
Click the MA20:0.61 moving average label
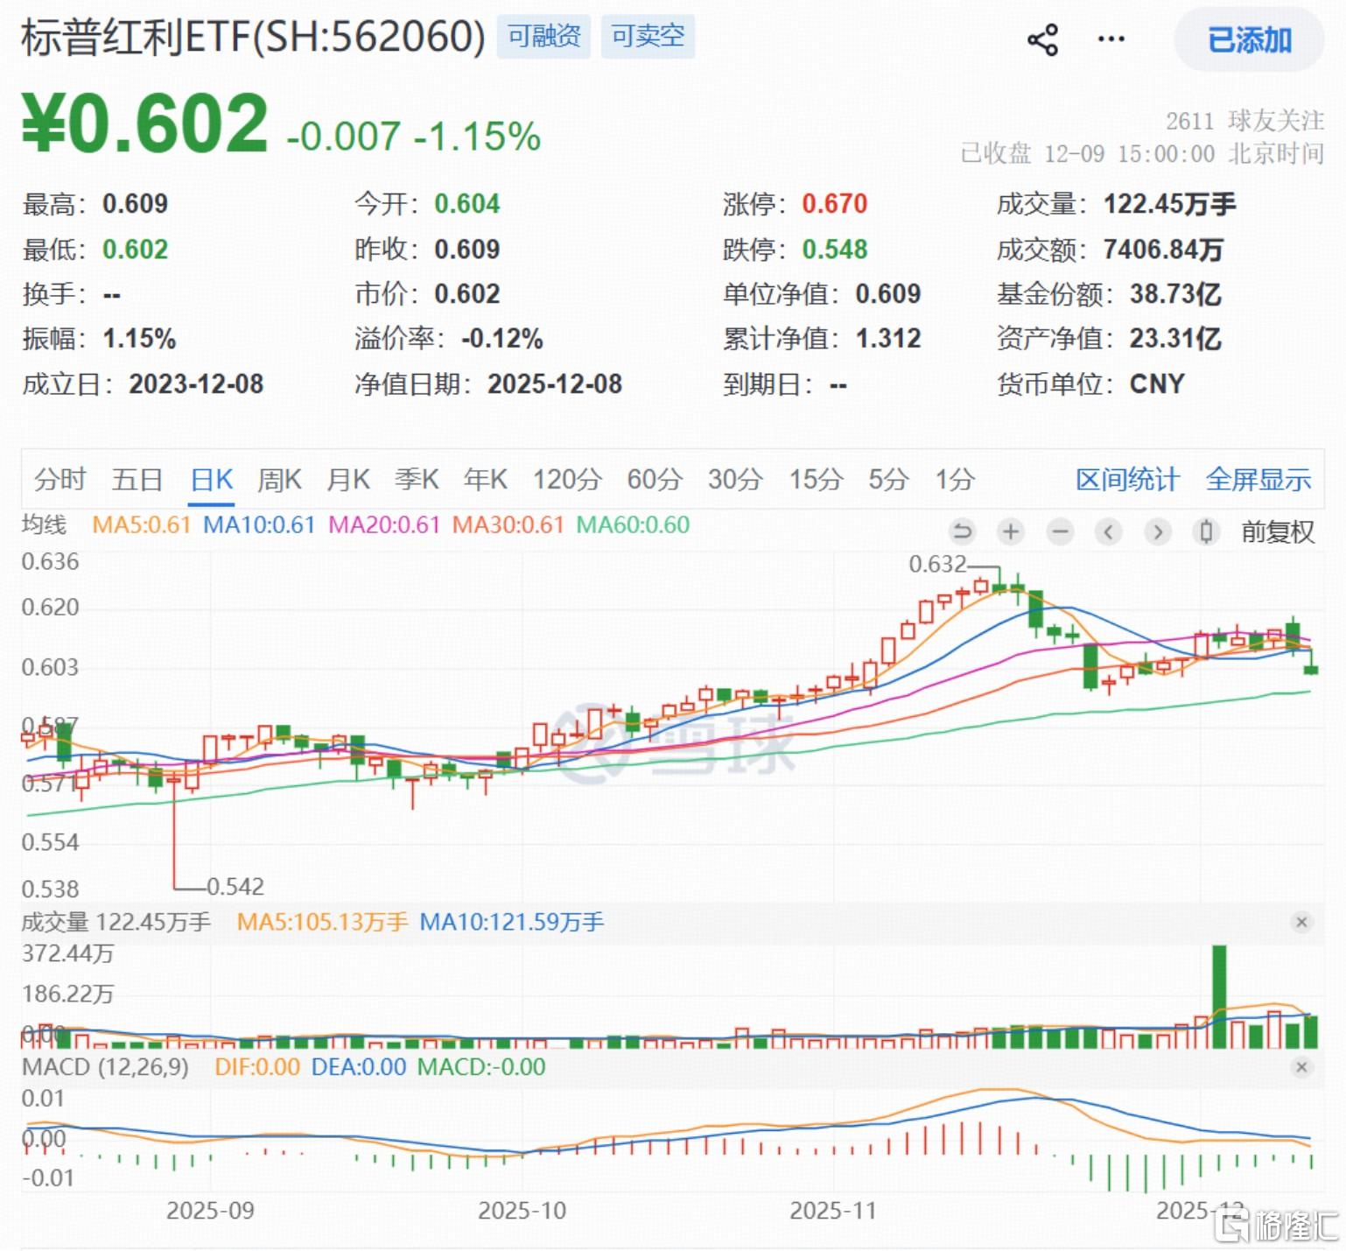[384, 524]
